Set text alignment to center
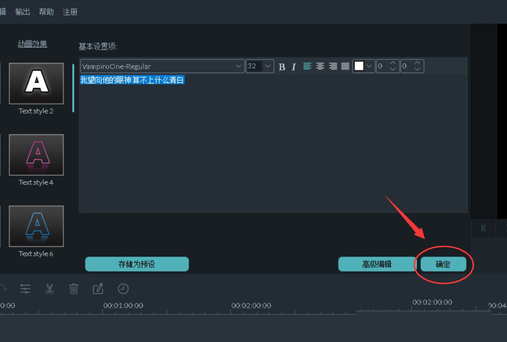The height and width of the screenshot is (342, 507). [320, 66]
